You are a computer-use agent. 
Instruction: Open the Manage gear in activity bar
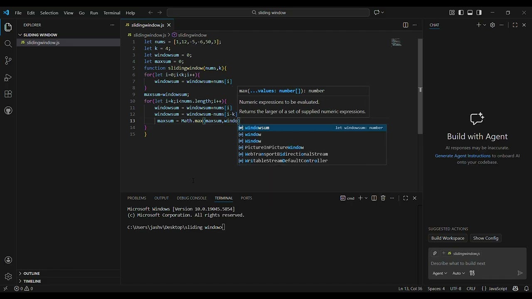[8, 277]
